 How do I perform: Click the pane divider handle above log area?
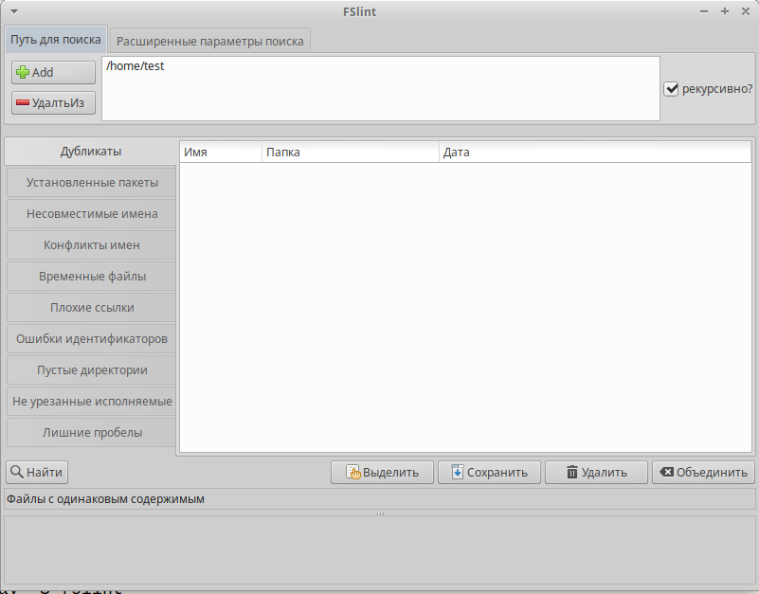[380, 513]
